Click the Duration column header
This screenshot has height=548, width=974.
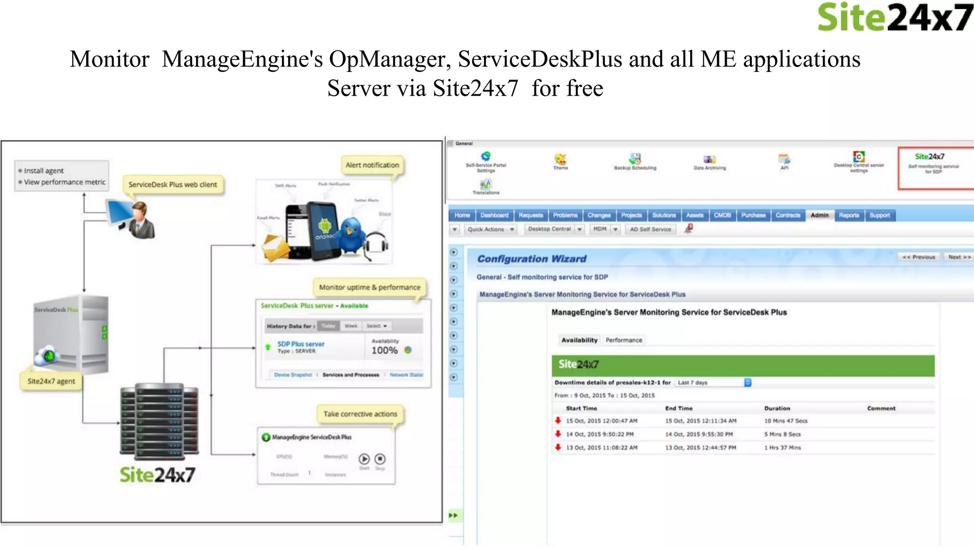[777, 408]
